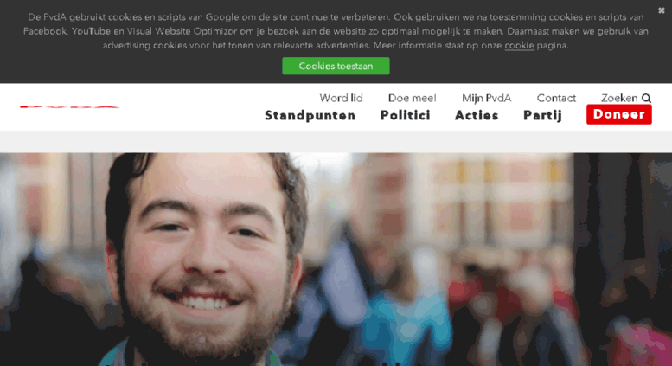672x366 pixels.
Task: Open the Standpunten main menu item
Action: pyautogui.click(x=310, y=115)
